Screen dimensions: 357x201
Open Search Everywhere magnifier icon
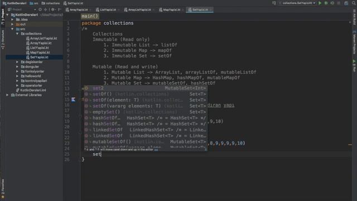coord(354,3)
